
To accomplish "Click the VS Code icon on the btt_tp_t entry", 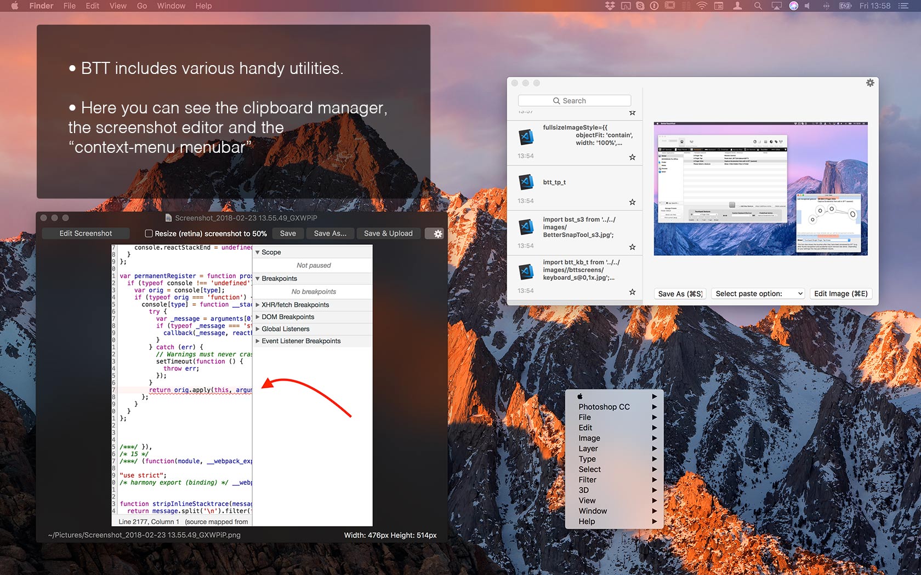I will 526,182.
